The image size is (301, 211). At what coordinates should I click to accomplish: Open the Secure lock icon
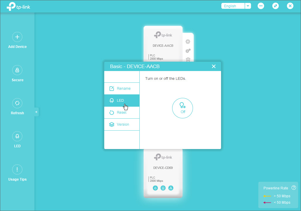(17, 70)
